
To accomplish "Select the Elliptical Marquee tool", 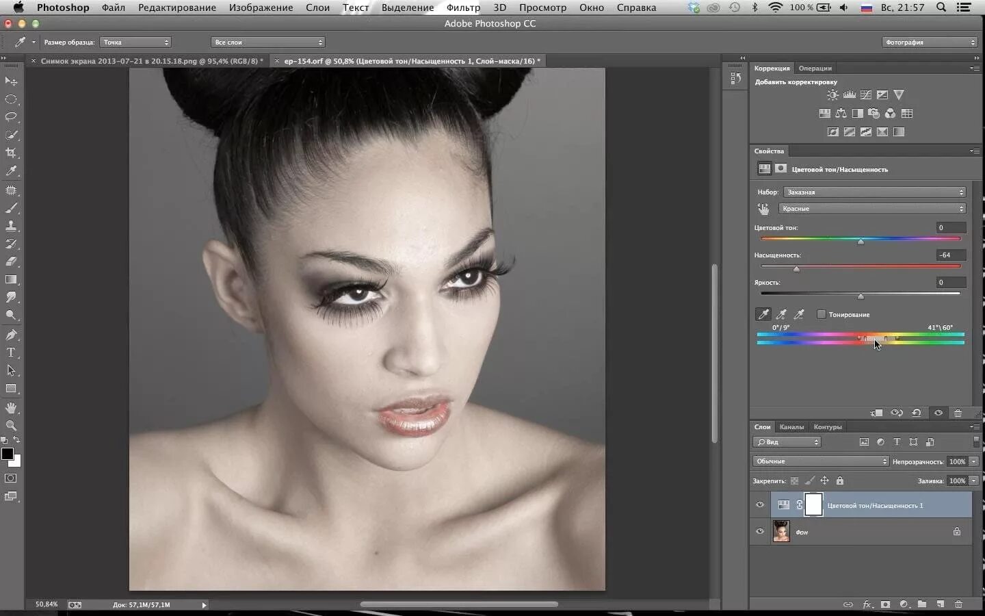I will coord(11,99).
